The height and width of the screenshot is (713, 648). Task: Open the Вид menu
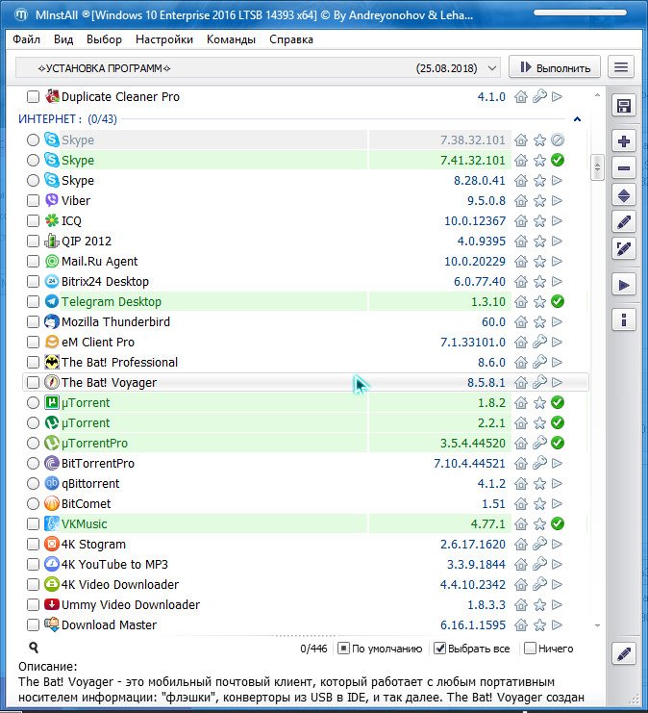tap(63, 39)
